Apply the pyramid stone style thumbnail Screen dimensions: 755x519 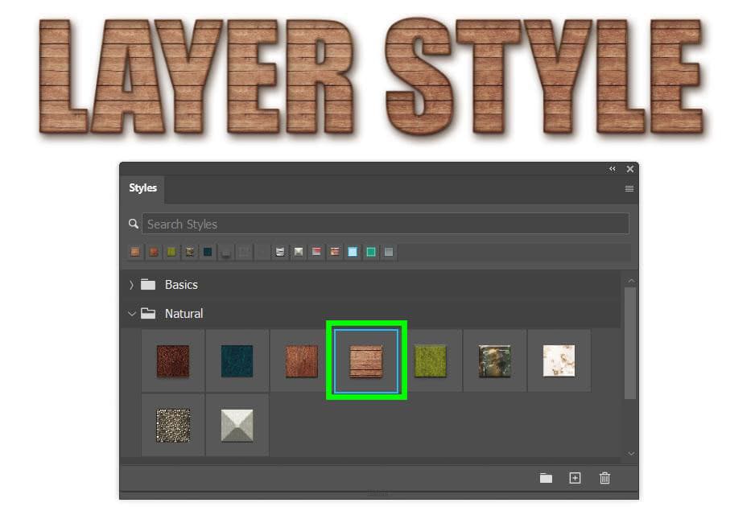(x=237, y=425)
